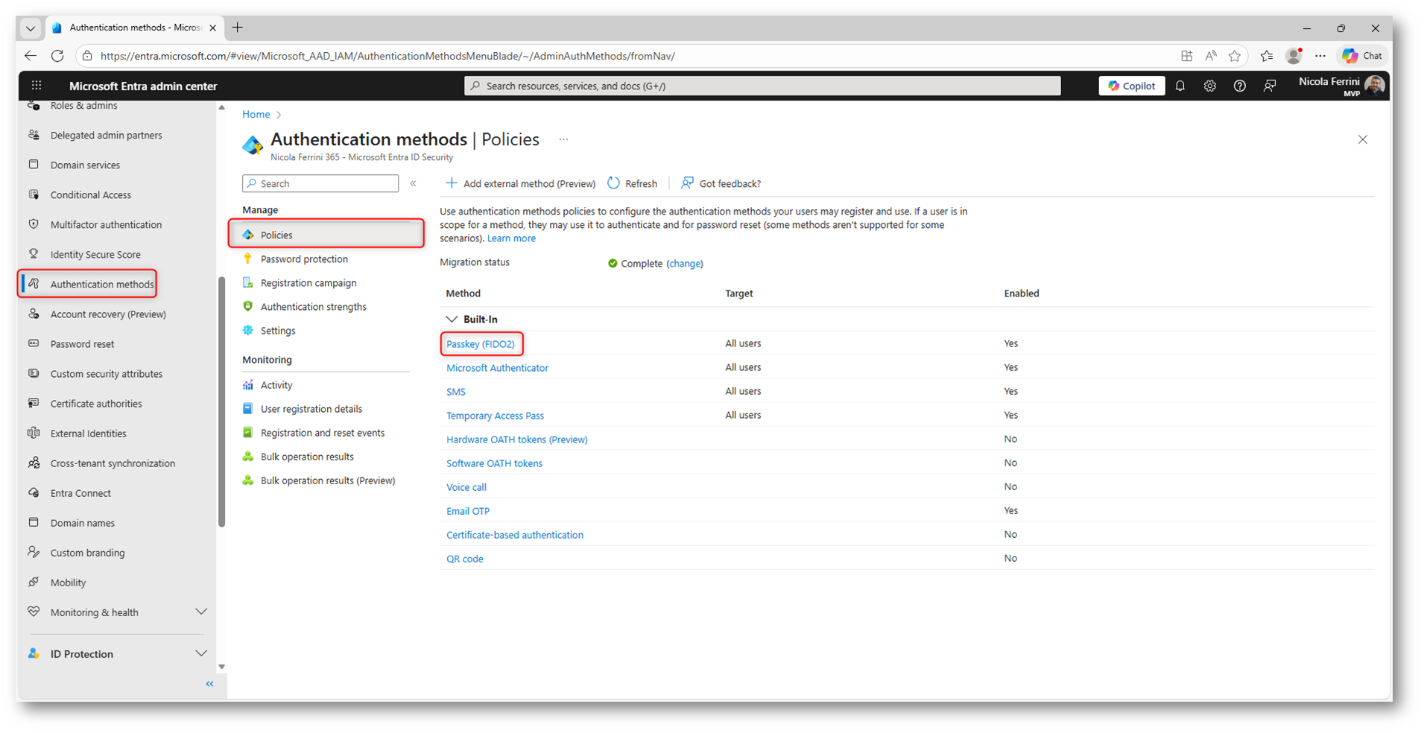Expand Monitoring & health menu
Viewport: 1424px width, 733px height.
pos(200,612)
